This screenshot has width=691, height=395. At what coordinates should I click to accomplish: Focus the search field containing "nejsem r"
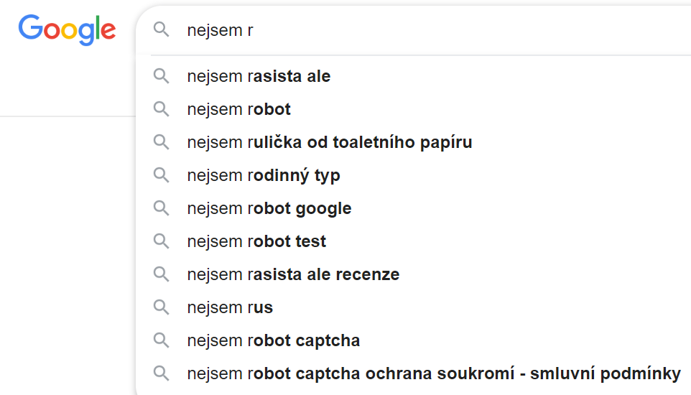(x=431, y=30)
